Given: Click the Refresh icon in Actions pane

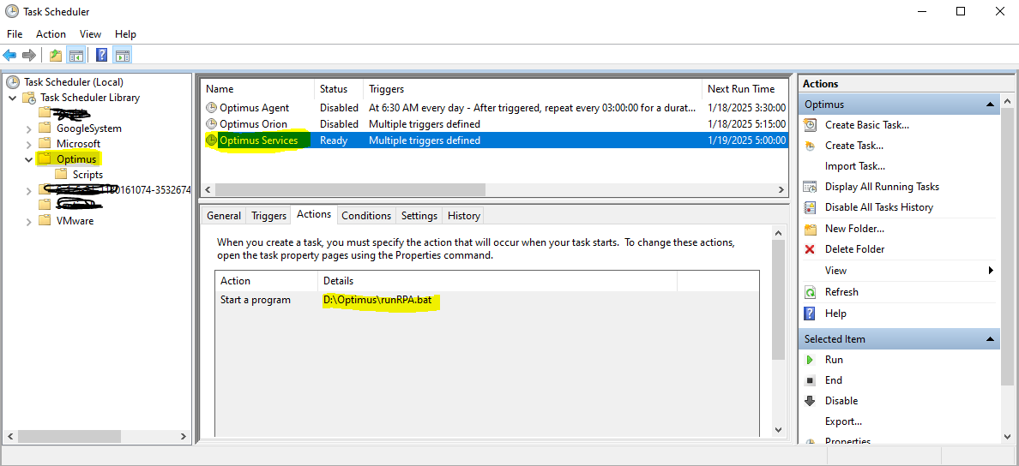Looking at the screenshot, I should point(810,292).
